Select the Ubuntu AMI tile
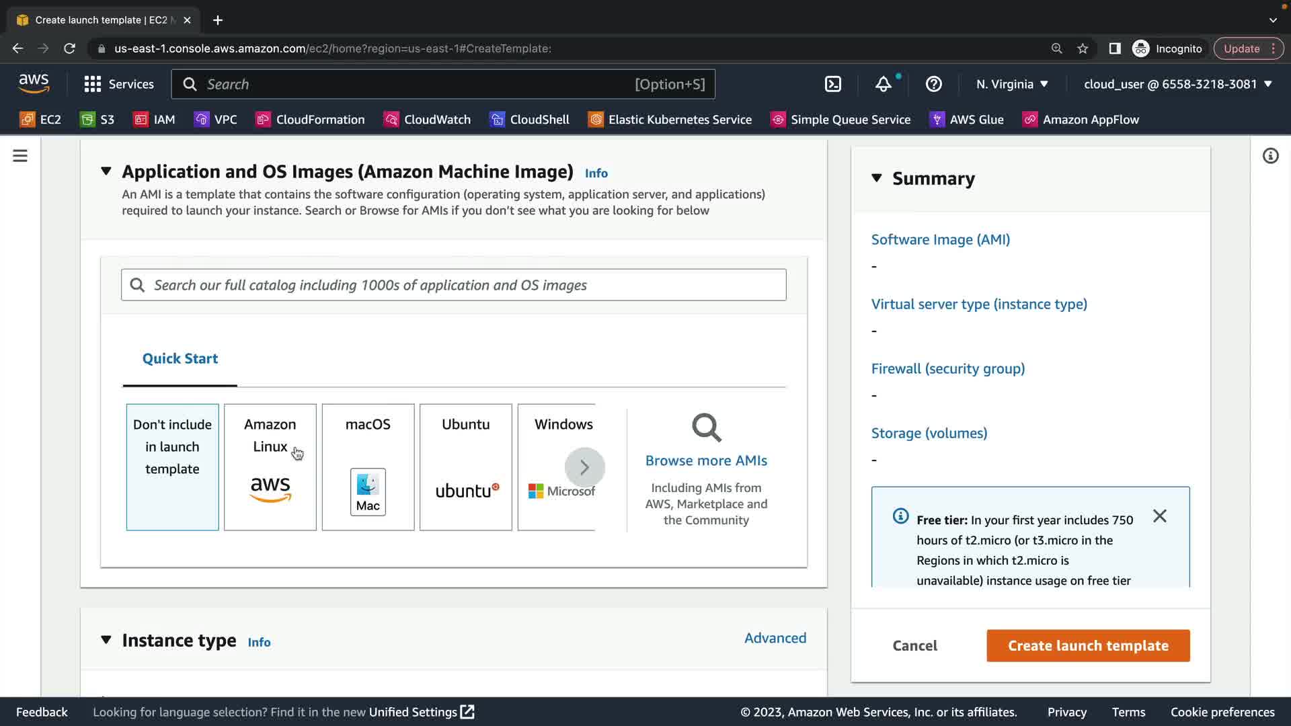Screen dimensions: 1291x726 pos(465,467)
